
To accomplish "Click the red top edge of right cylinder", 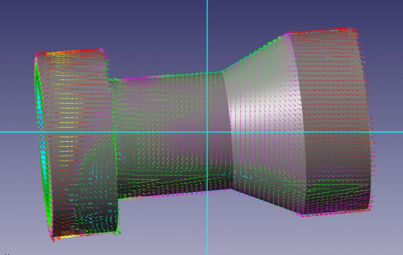I will 322,31.
